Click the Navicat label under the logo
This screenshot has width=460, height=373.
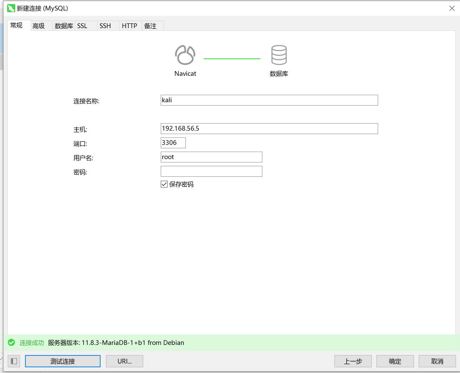click(x=185, y=73)
